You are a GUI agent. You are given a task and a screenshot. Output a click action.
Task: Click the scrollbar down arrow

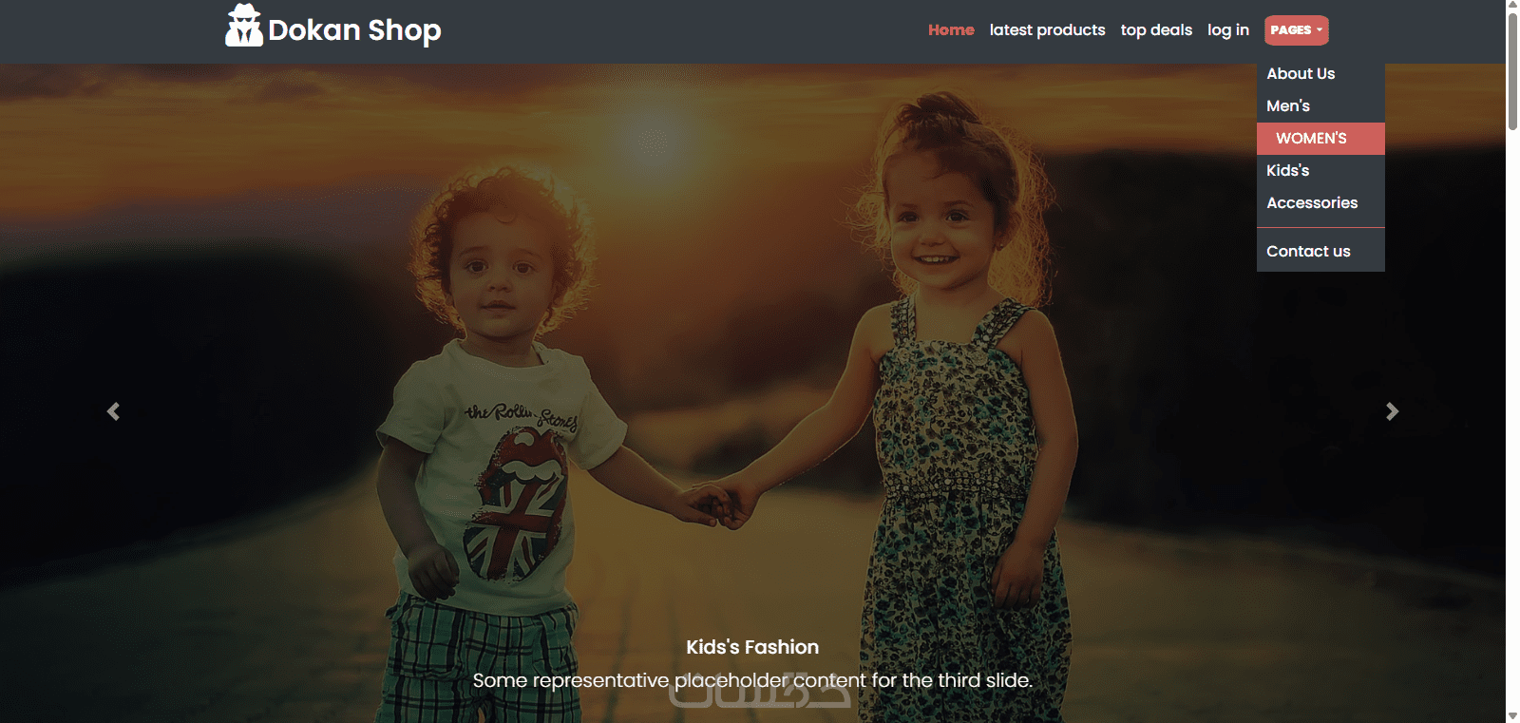coord(1512,716)
